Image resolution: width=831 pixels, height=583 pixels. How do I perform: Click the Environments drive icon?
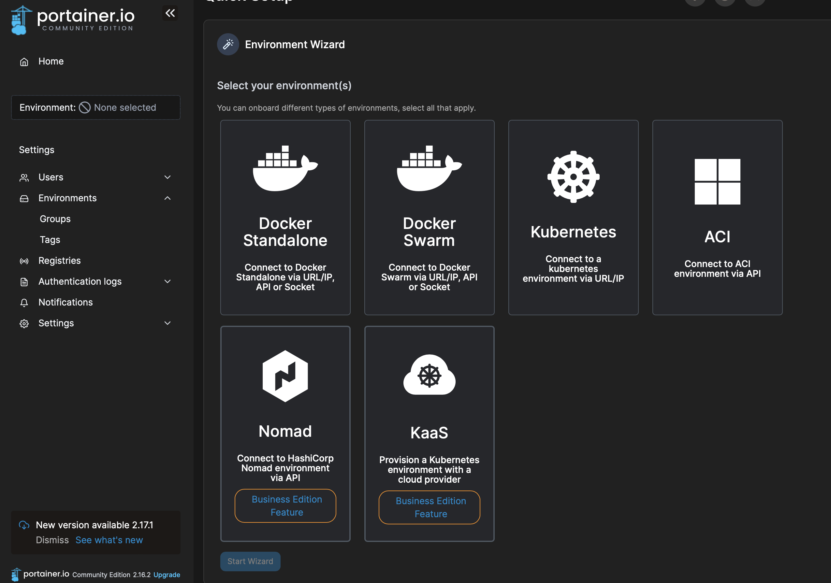click(x=24, y=199)
